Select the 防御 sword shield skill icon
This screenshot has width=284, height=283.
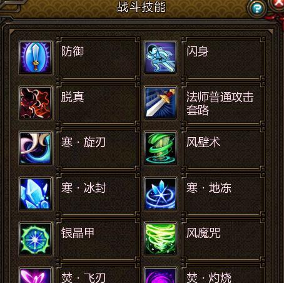pyautogui.click(x=35, y=58)
